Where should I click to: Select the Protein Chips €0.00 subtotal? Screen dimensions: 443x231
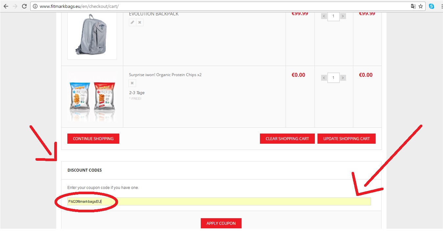point(366,75)
